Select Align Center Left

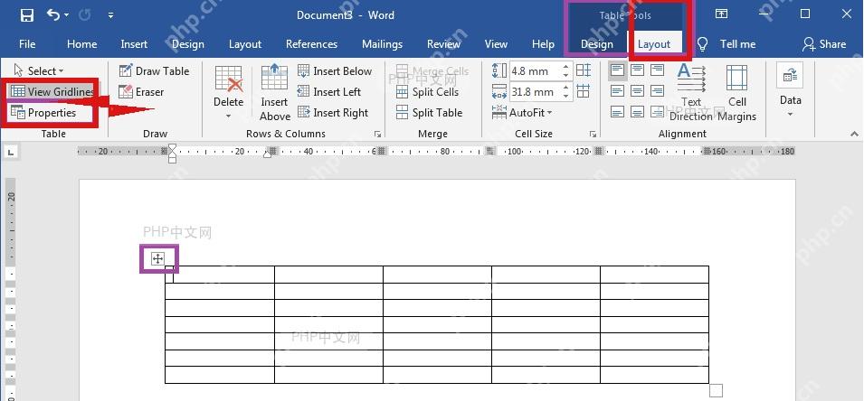coord(618,91)
